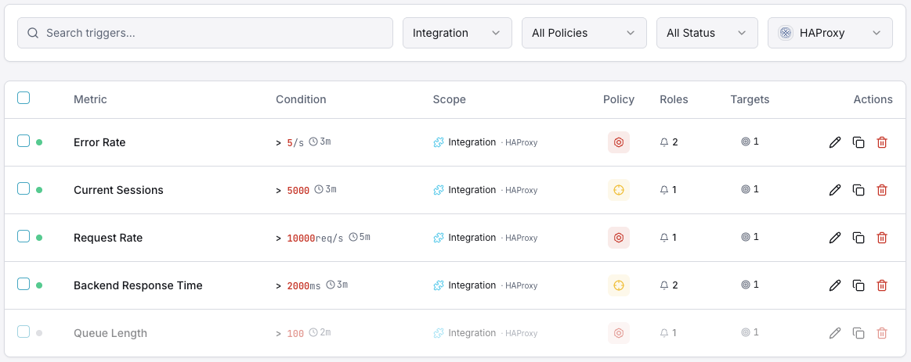Open the All Policies dropdown
911x362 pixels.
pyautogui.click(x=584, y=33)
